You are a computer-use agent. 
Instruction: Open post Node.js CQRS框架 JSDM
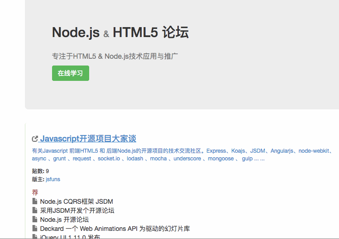(76, 202)
